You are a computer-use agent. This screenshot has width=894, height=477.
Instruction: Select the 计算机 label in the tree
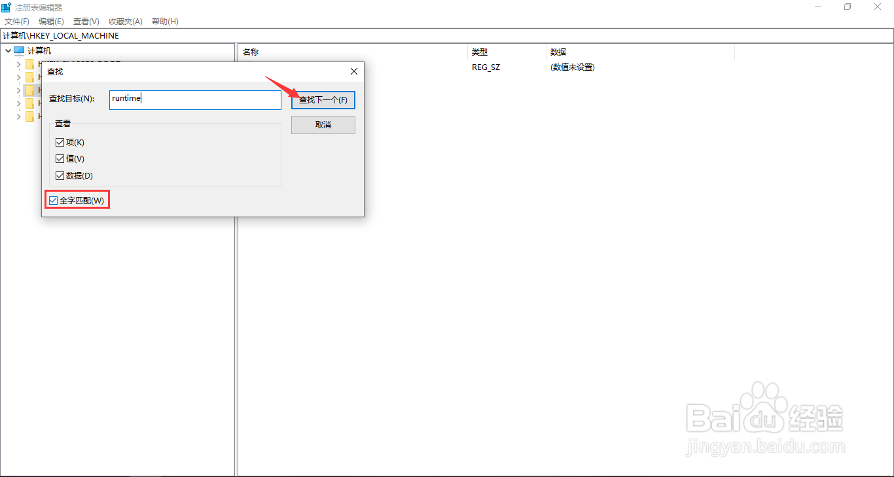tap(39, 50)
